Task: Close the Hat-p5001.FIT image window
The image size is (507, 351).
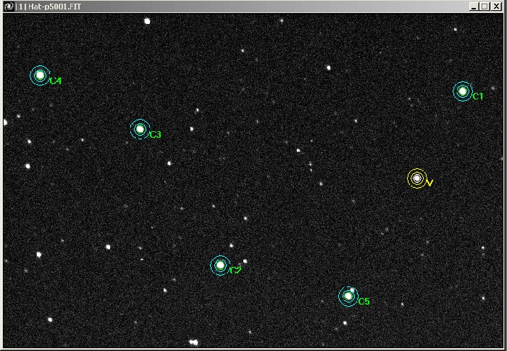Action: click(496, 7)
